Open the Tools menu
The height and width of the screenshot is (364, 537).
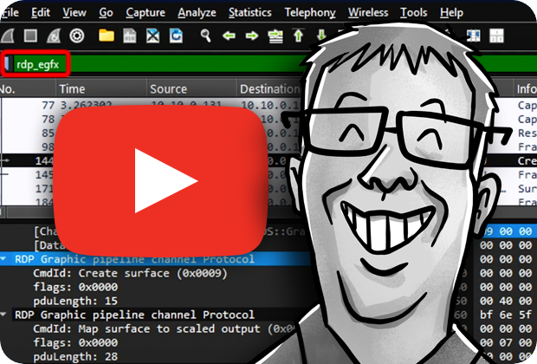(414, 13)
